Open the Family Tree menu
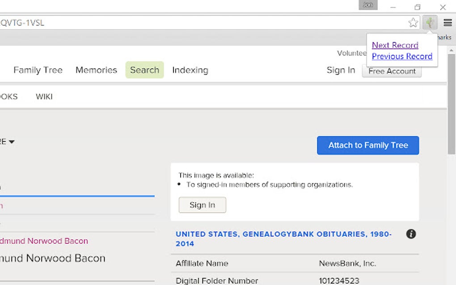 38,70
